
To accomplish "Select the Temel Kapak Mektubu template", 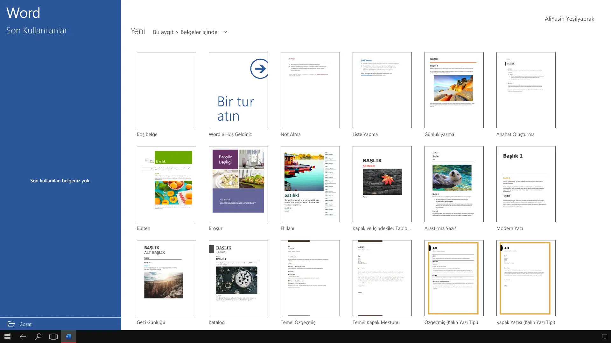I will tap(382, 278).
